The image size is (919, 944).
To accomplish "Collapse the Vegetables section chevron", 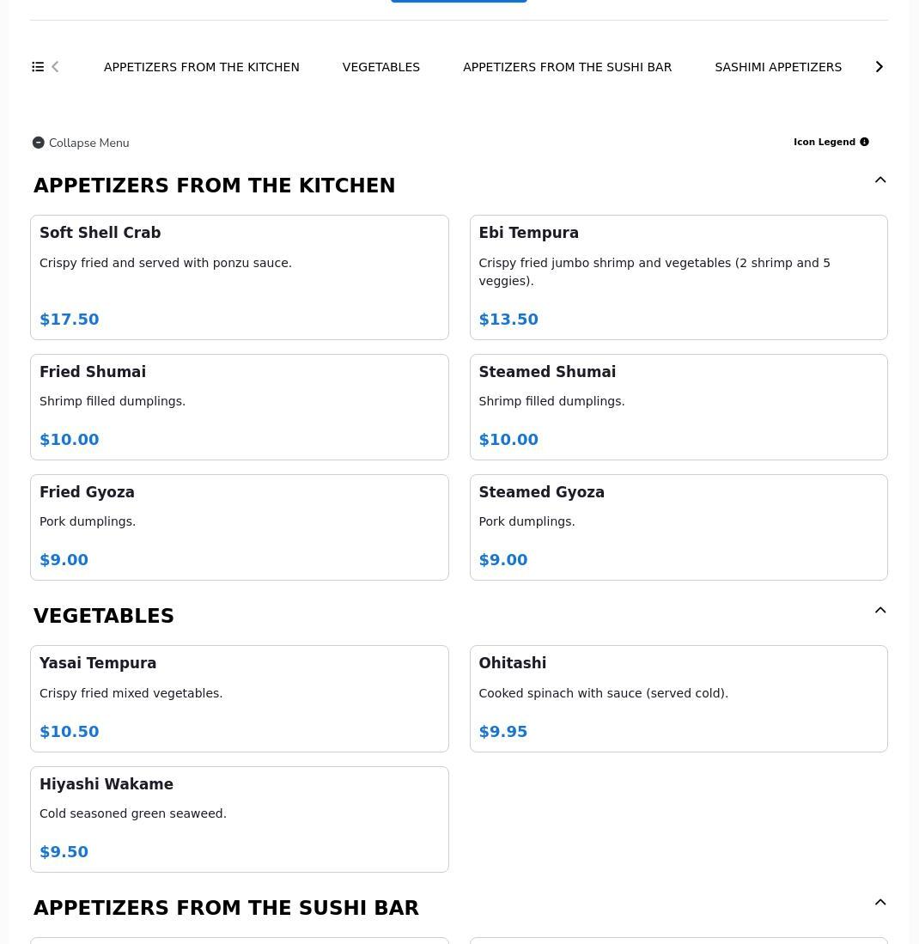I will [879, 611].
